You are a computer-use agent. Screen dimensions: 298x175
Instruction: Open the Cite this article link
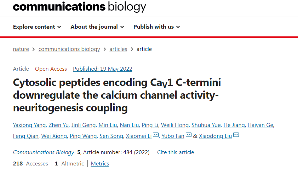tap(176, 152)
